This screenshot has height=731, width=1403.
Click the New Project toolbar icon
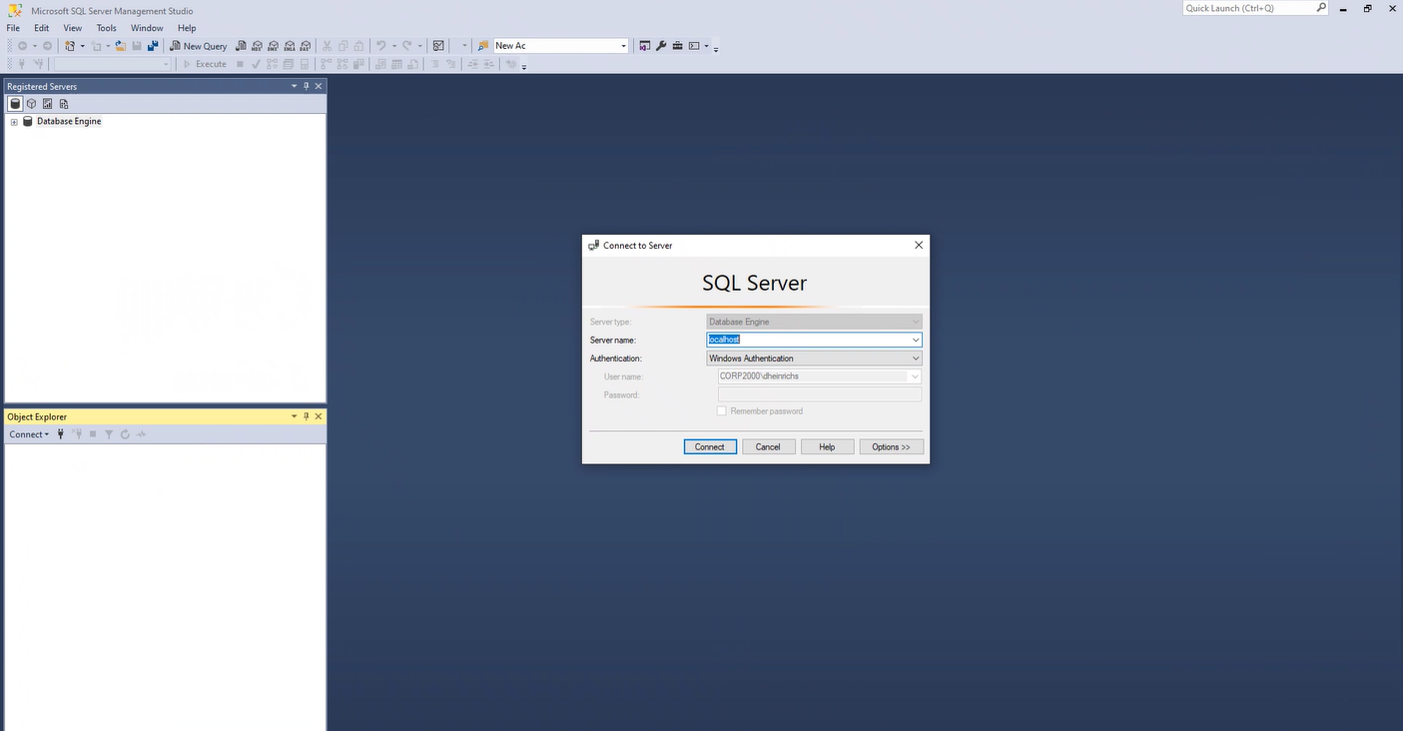pyautogui.click(x=69, y=46)
